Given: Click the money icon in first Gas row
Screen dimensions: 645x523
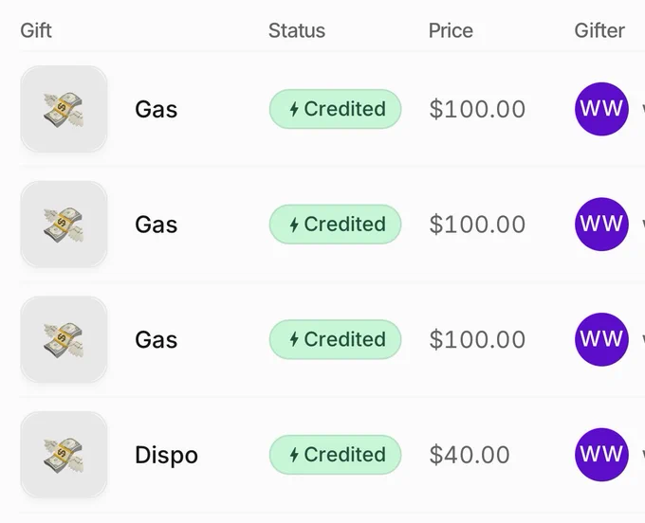Looking at the screenshot, I should pos(64,109).
